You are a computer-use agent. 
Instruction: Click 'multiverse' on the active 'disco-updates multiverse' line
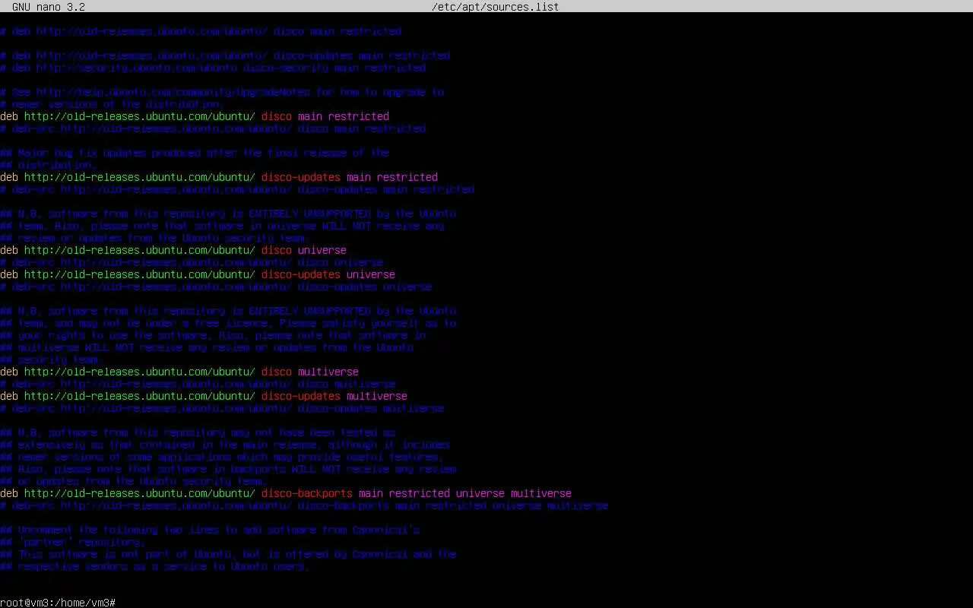(x=377, y=396)
